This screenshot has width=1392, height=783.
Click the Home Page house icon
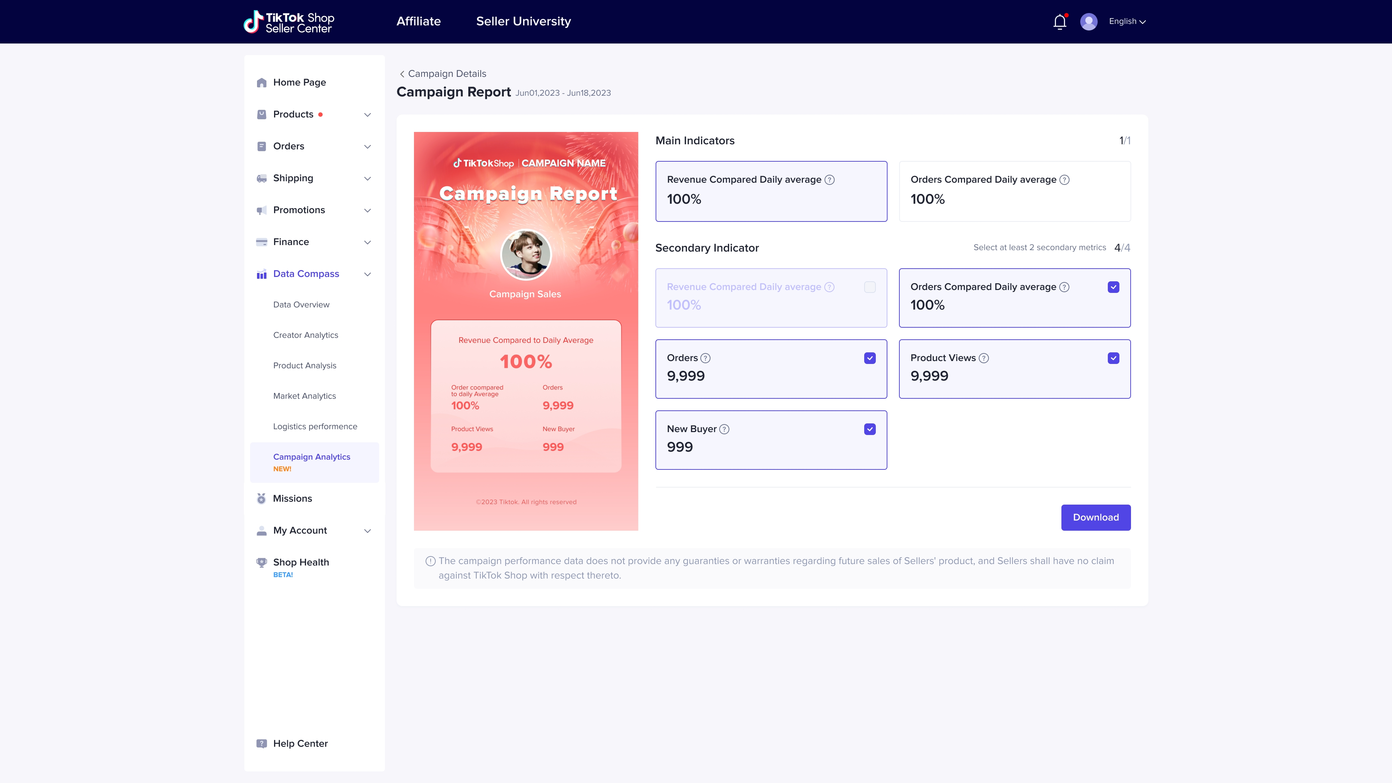261,83
